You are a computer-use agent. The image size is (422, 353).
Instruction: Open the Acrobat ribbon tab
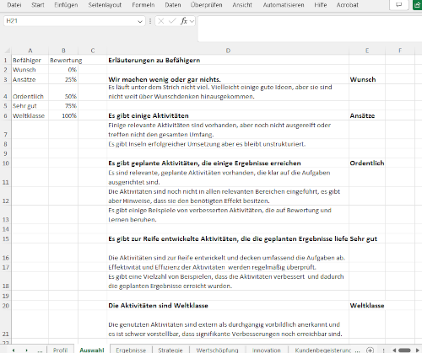coord(348,5)
